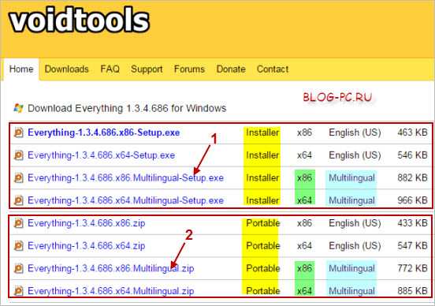Click 'Portable' label in x86.zip row
The height and width of the screenshot is (306, 435).
pos(263,223)
